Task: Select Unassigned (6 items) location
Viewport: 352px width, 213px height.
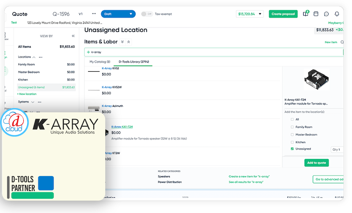Action: click(46, 87)
